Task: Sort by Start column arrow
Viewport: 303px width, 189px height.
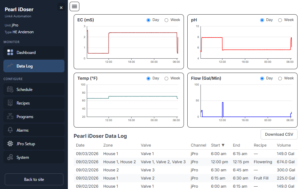Action: pos(223,145)
